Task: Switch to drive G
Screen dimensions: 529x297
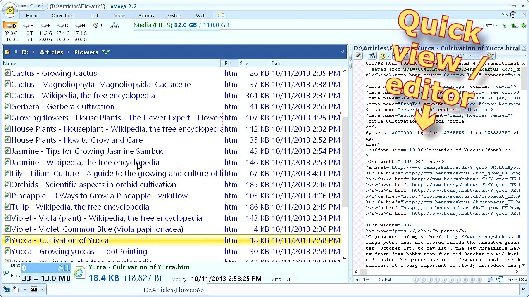Action: click(63, 26)
